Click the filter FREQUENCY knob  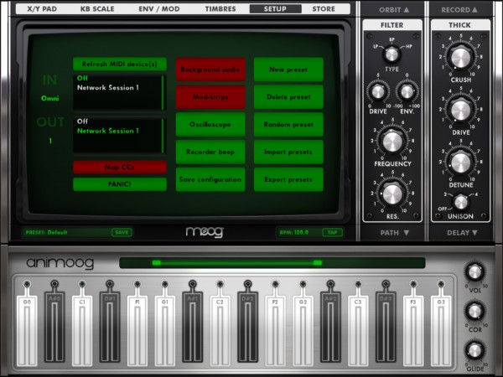point(392,141)
